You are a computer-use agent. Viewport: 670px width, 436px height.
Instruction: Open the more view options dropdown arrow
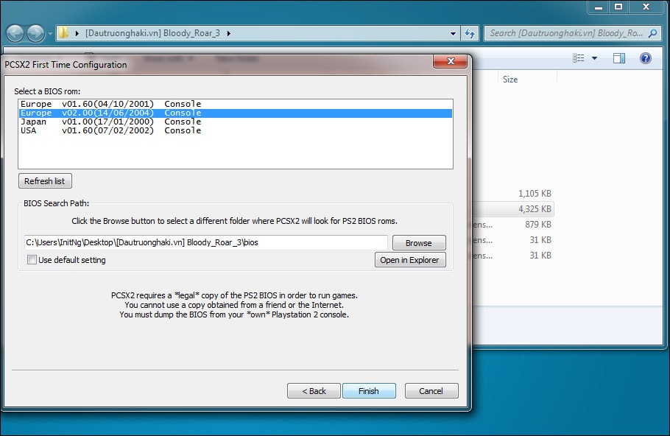[594, 58]
